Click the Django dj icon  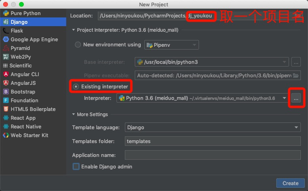coord(6,22)
